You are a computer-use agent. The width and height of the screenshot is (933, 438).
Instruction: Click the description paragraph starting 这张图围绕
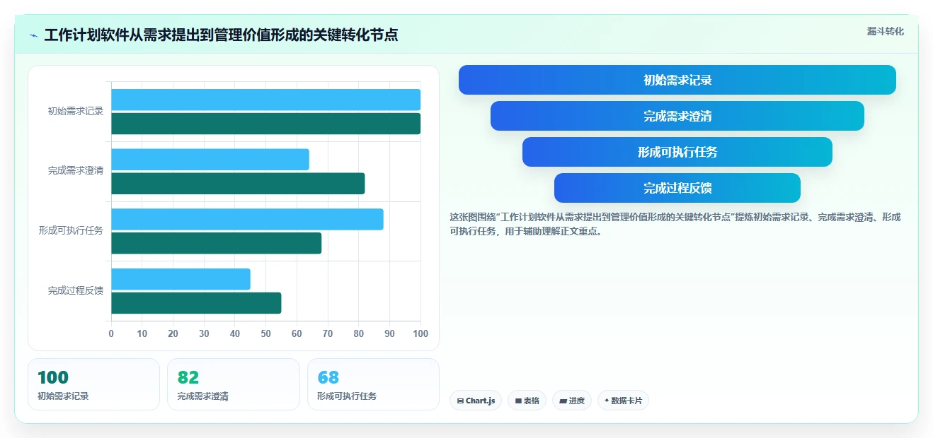(675, 224)
